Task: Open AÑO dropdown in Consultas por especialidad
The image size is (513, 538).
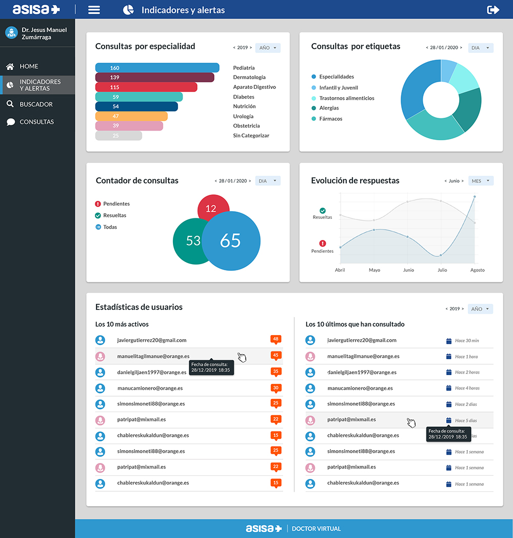Action: pyautogui.click(x=268, y=48)
